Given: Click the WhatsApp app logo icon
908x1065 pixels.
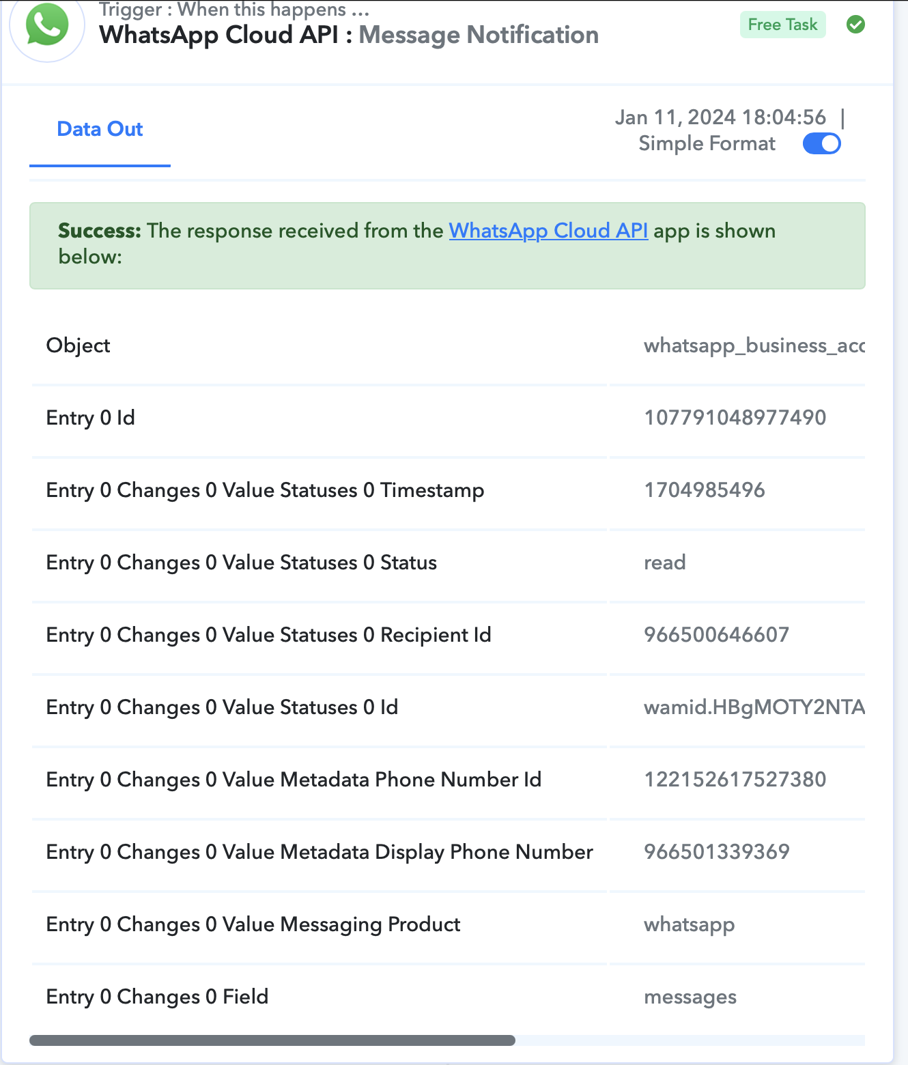Looking at the screenshot, I should 47,25.
